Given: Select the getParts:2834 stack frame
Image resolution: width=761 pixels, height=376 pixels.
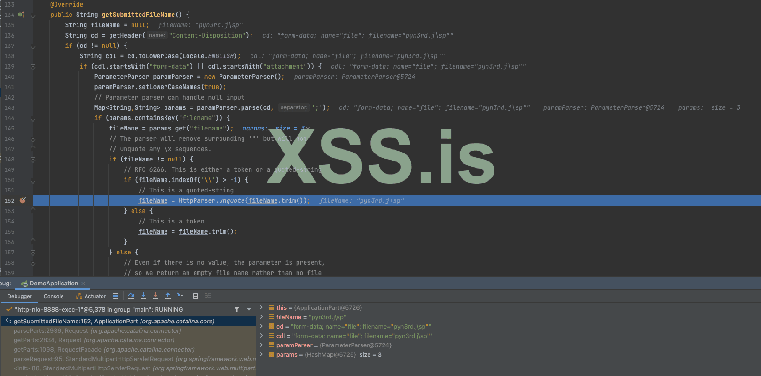Looking at the screenshot, I should click(x=128, y=340).
